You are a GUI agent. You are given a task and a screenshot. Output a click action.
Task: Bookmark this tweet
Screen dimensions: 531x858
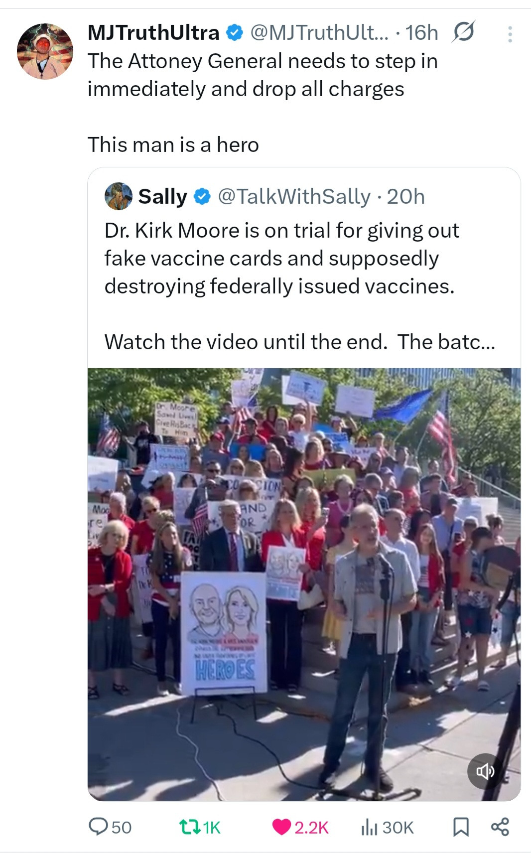coord(461,827)
